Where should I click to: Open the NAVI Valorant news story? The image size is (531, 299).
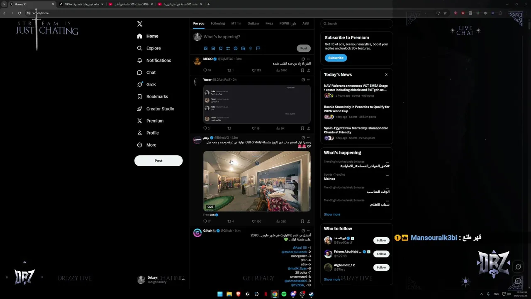pyautogui.click(x=357, y=91)
